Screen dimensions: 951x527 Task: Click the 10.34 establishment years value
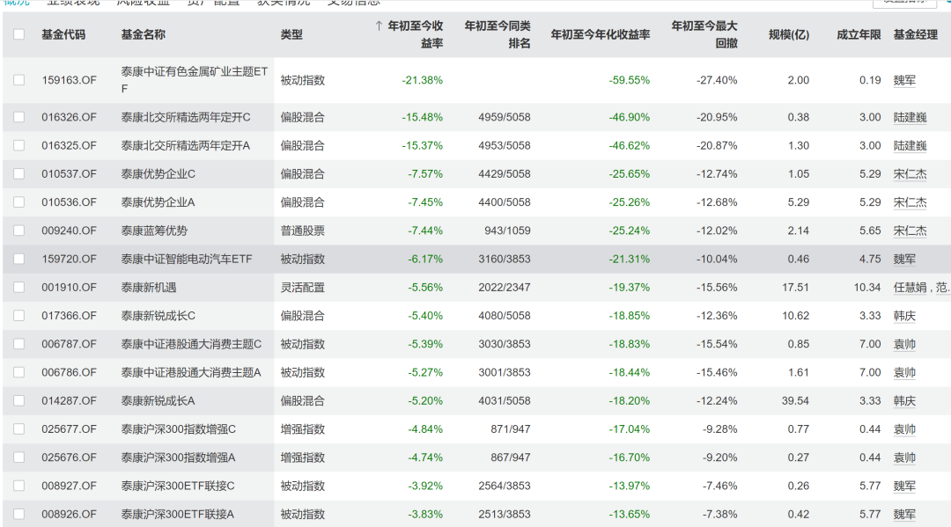pyautogui.click(x=867, y=287)
